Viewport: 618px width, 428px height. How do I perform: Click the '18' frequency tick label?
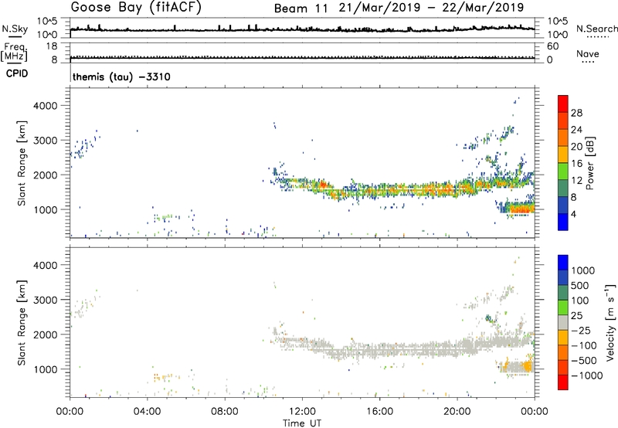tap(52, 46)
